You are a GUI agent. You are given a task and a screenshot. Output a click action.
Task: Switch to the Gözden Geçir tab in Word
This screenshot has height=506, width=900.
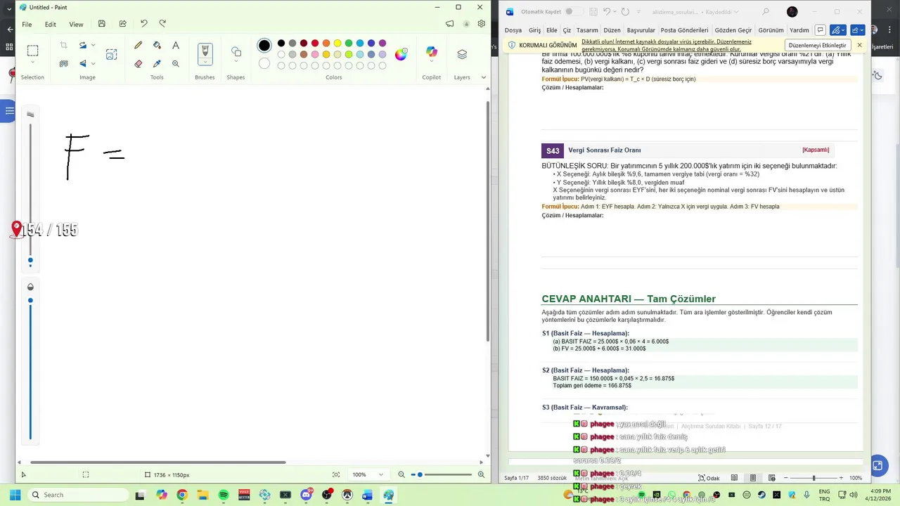(733, 30)
